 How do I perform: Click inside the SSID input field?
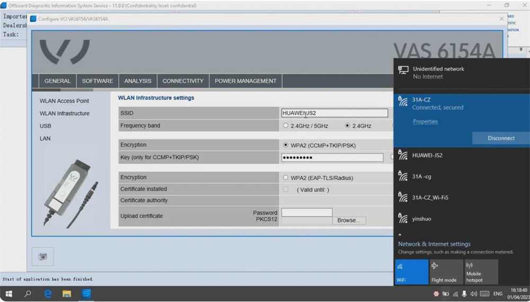pos(334,113)
